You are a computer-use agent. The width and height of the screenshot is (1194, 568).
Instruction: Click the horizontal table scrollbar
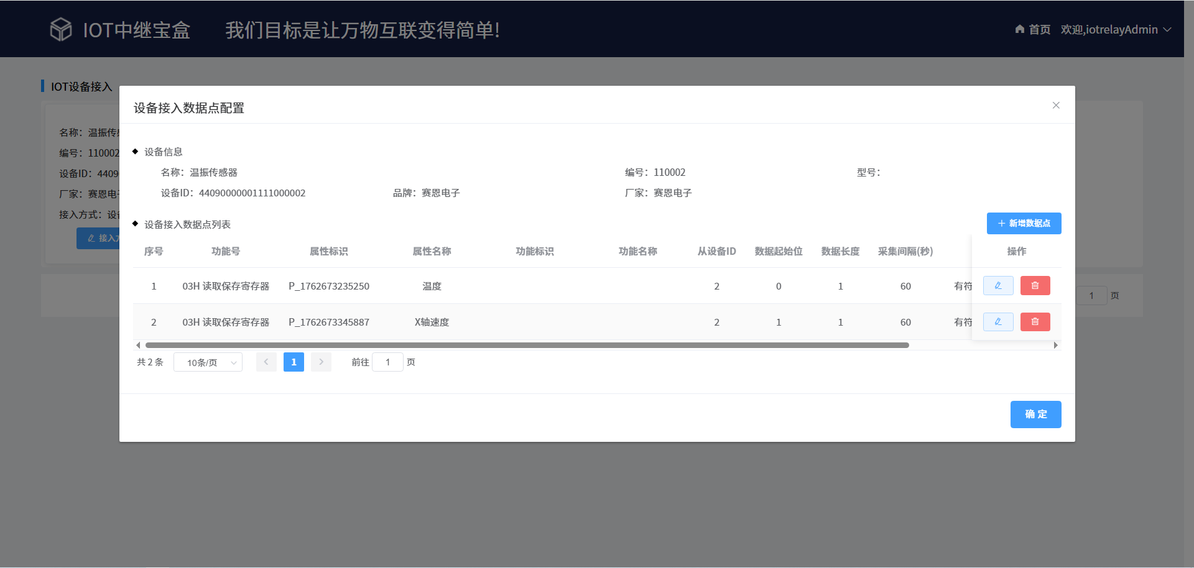(x=527, y=345)
